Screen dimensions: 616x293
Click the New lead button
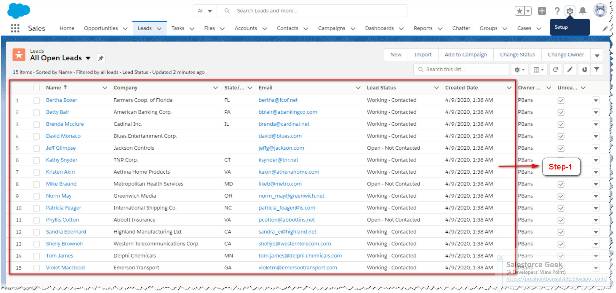point(396,55)
